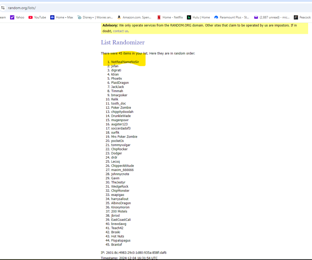The image size is (312, 260).
Task: Open the Netflix bookmark icon
Action: tap(159, 17)
